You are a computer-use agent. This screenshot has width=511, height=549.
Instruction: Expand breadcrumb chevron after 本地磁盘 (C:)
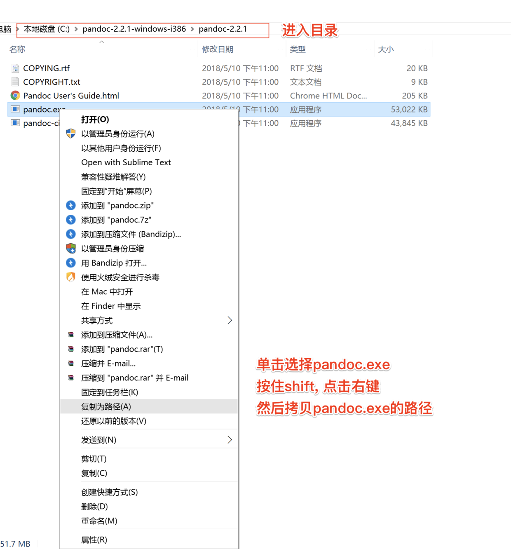(76, 29)
